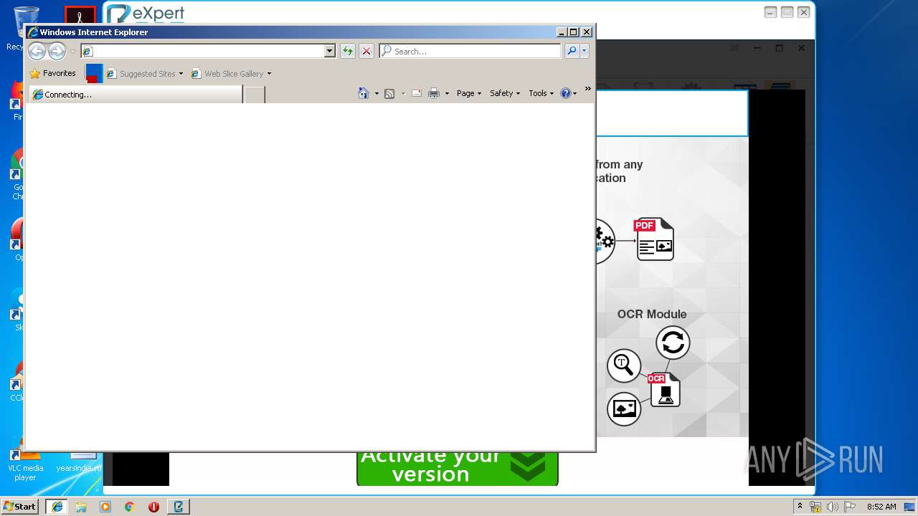The height and width of the screenshot is (516, 918).
Task: Open the Tools menu
Action: point(541,93)
